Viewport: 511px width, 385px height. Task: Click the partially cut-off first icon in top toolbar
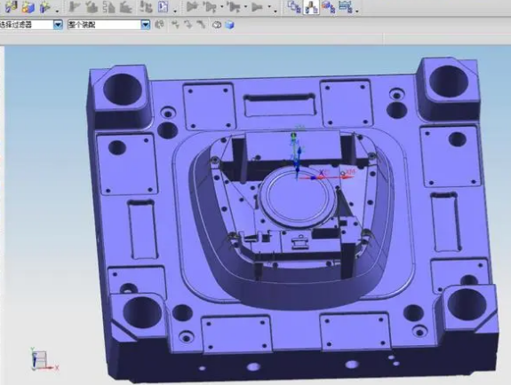point(12,6)
